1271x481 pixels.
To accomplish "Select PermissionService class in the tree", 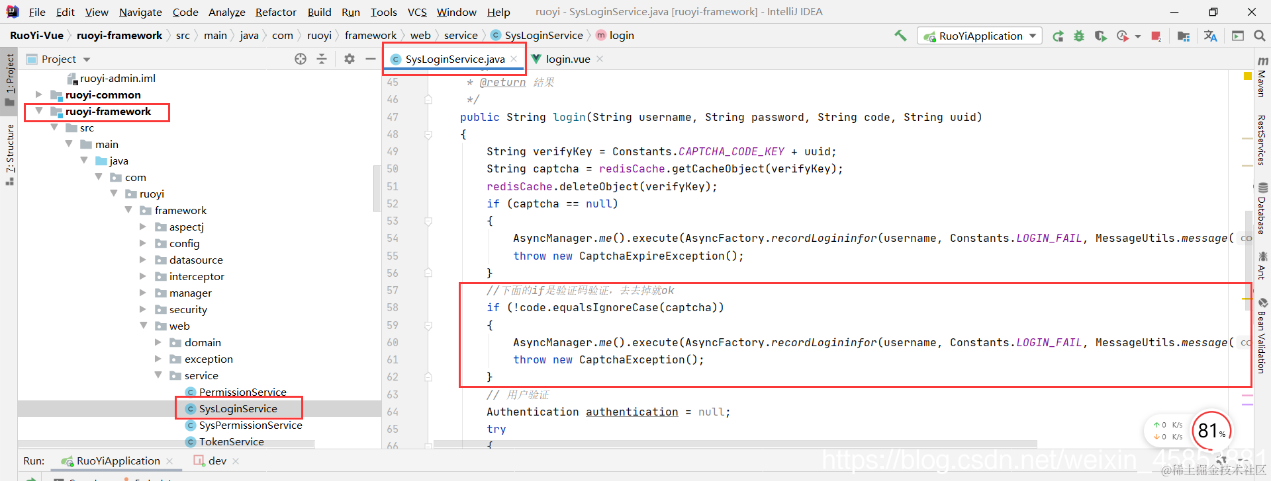I will (236, 392).
